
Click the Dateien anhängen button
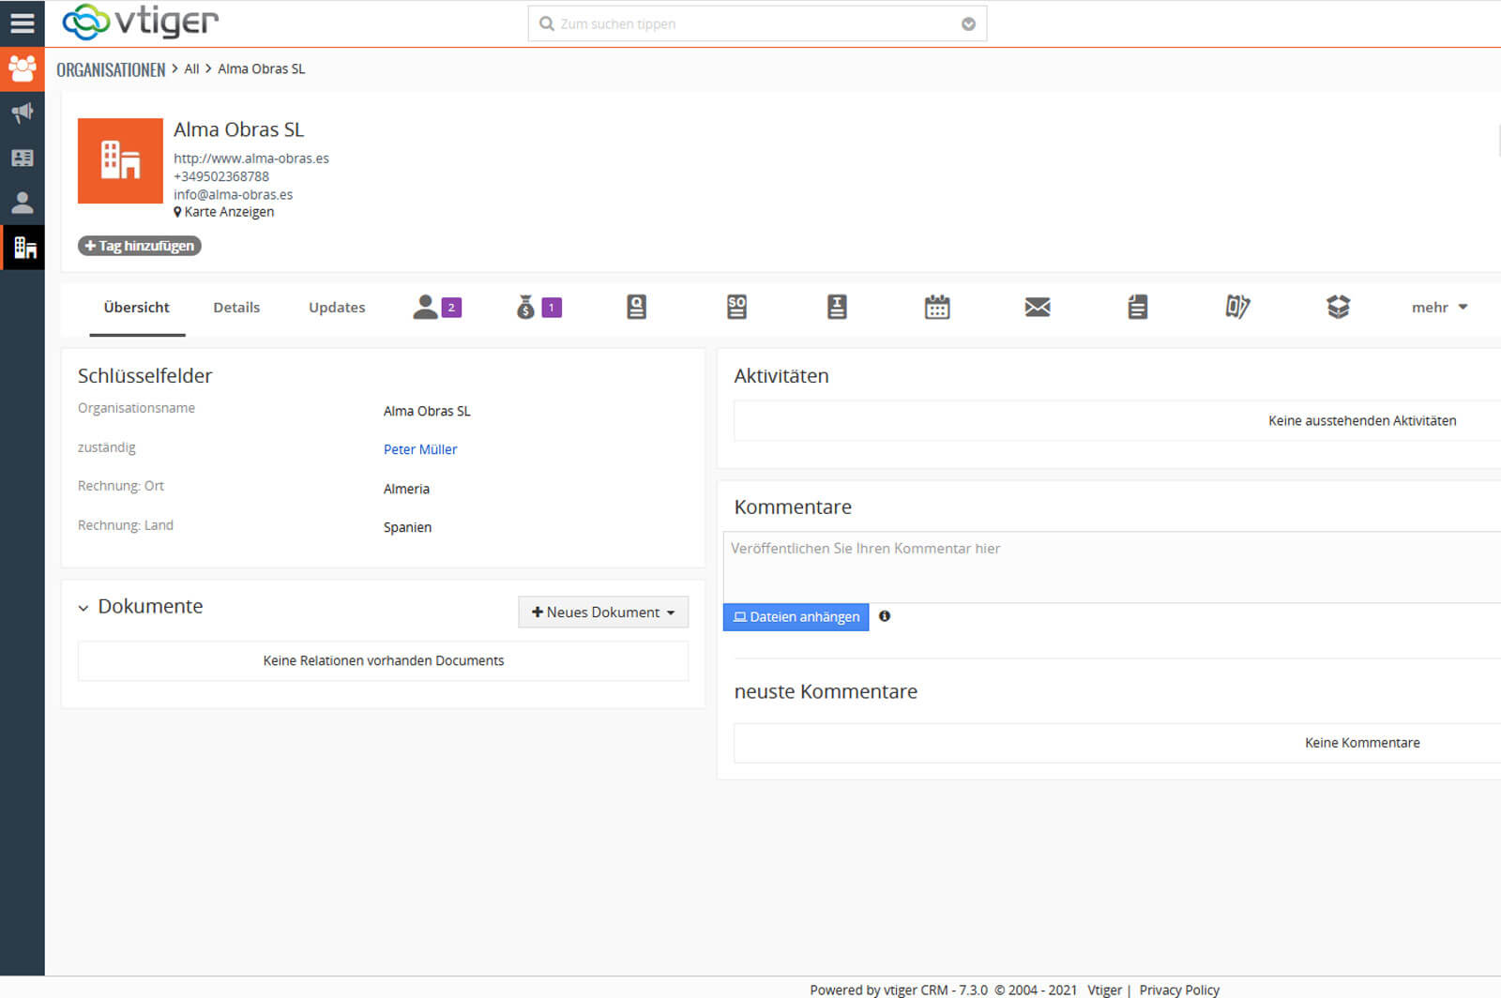[796, 617]
